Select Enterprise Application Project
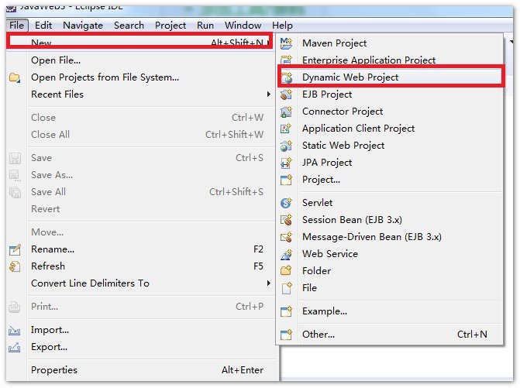 [368, 60]
